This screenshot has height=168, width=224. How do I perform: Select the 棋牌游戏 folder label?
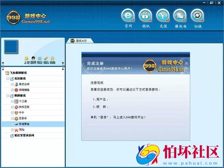[20, 96]
